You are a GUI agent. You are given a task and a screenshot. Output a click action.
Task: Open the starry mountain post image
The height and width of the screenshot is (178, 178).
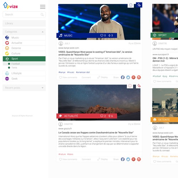99,103
